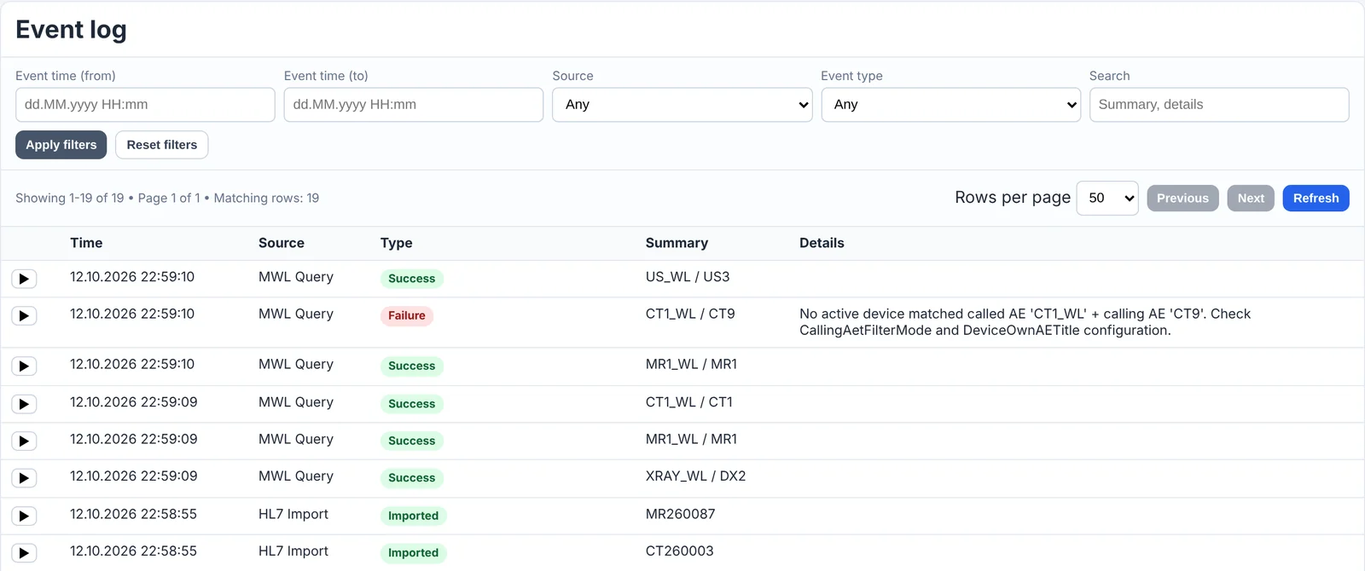Expand the CT1_WL / CT9 failure row
Image resolution: width=1365 pixels, height=571 pixels.
(24, 316)
